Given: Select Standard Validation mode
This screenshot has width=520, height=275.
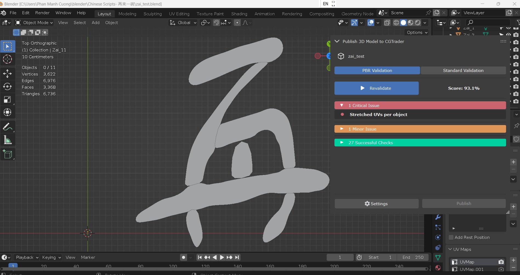Looking at the screenshot, I should (x=463, y=70).
